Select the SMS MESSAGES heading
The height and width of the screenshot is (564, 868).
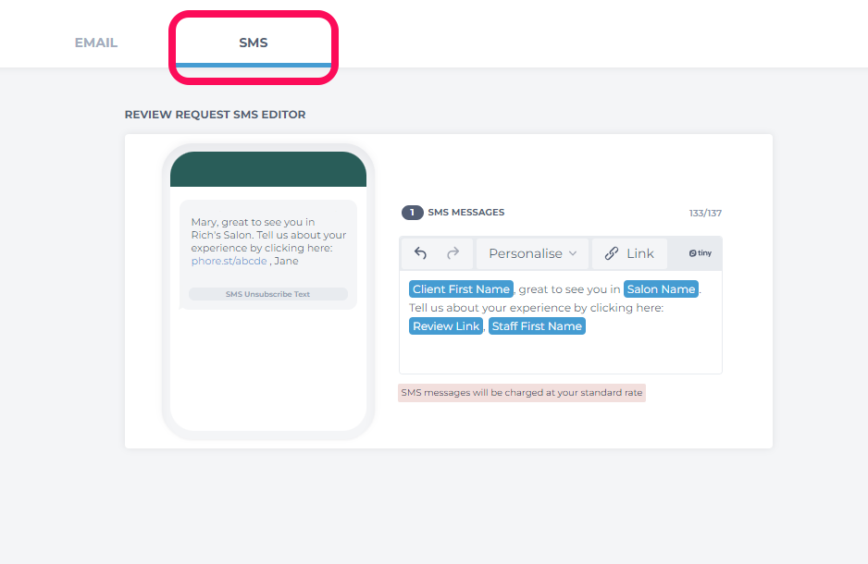tap(466, 213)
